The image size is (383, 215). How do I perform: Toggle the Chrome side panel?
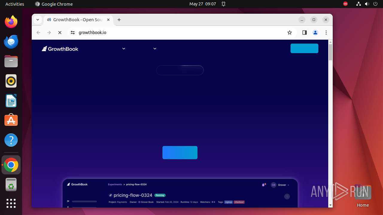[305, 33]
